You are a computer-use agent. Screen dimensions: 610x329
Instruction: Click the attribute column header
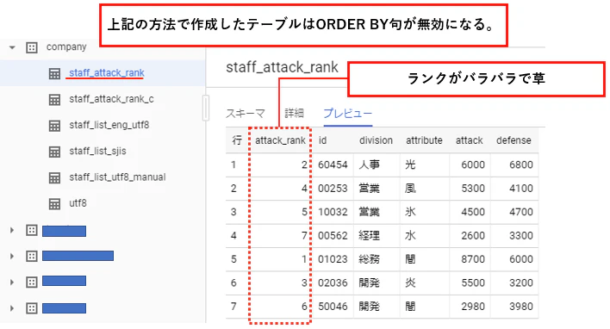[x=424, y=140]
